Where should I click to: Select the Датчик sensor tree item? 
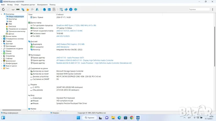[11, 34]
